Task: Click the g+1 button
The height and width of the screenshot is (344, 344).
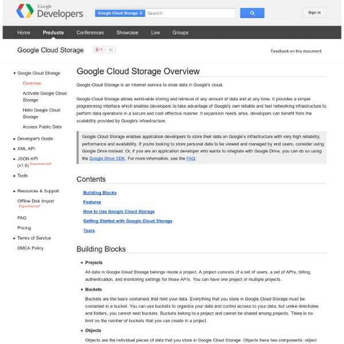Action: [x=99, y=50]
